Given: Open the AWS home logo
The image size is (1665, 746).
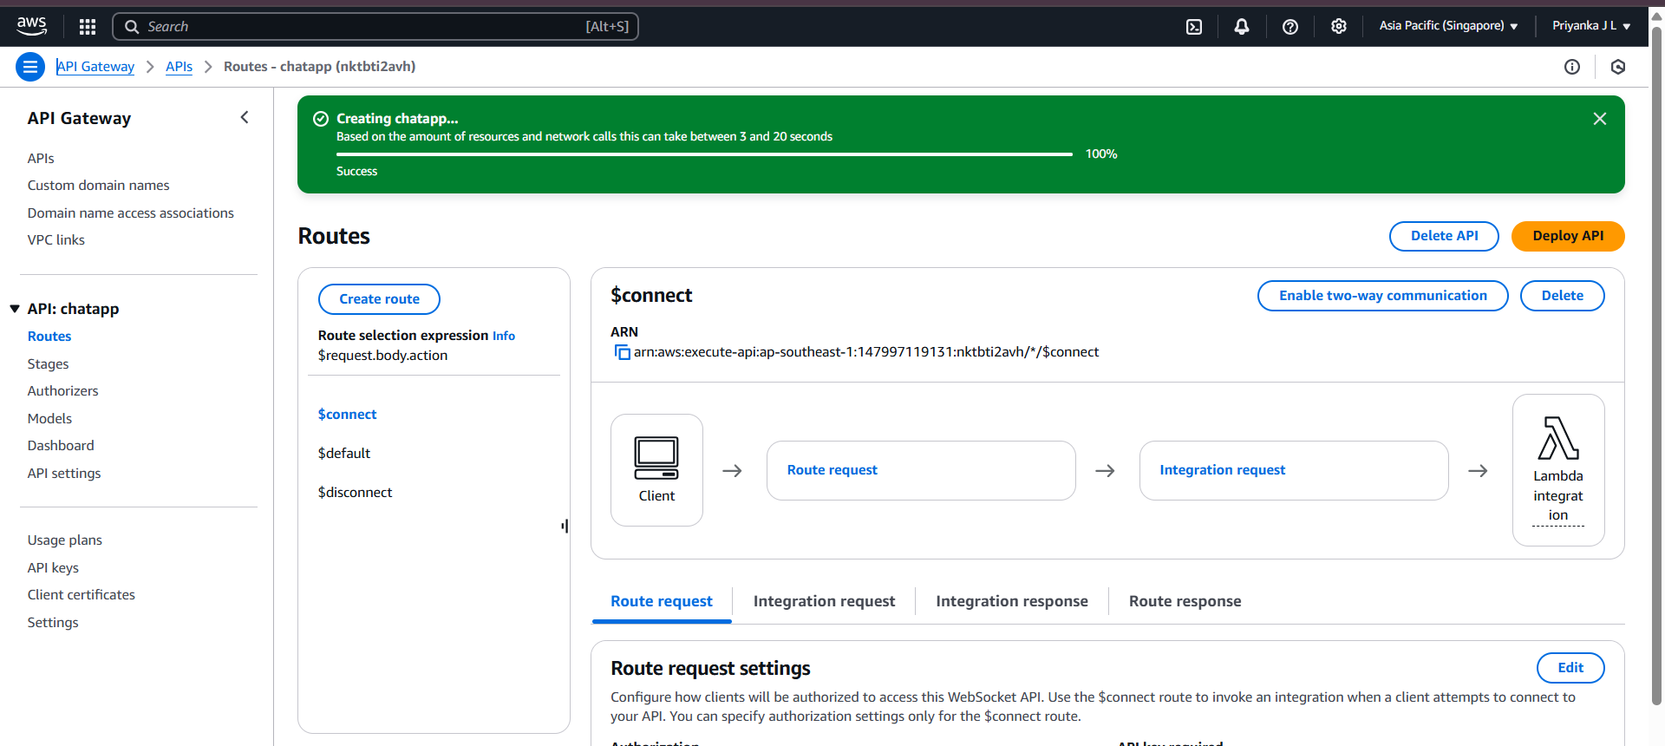Looking at the screenshot, I should click(32, 26).
